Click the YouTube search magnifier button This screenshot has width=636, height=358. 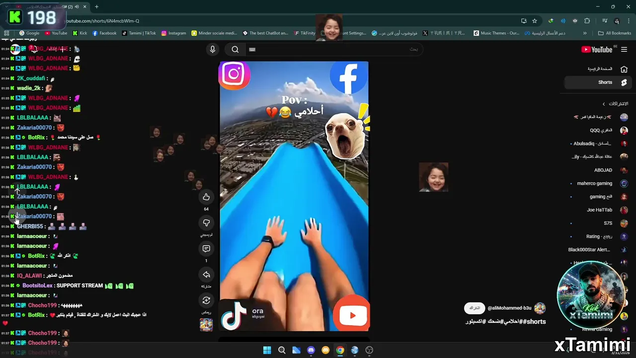pos(235,49)
